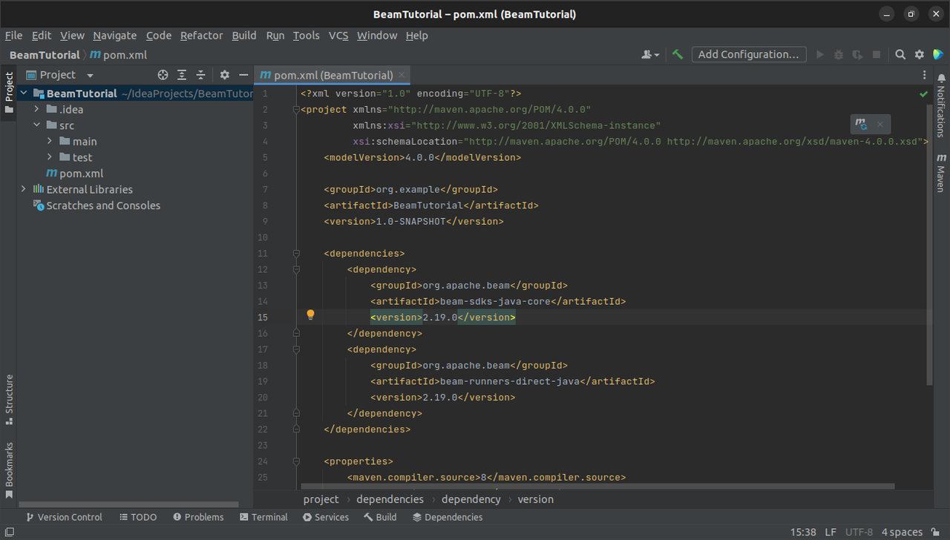Click the UTF-8 encoding in status bar
The width and height of the screenshot is (950, 540).
[859, 532]
